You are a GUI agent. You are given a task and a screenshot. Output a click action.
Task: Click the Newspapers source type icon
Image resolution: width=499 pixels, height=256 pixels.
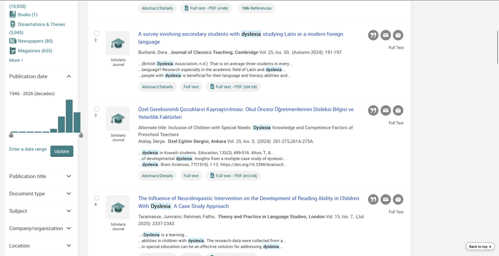click(x=13, y=41)
